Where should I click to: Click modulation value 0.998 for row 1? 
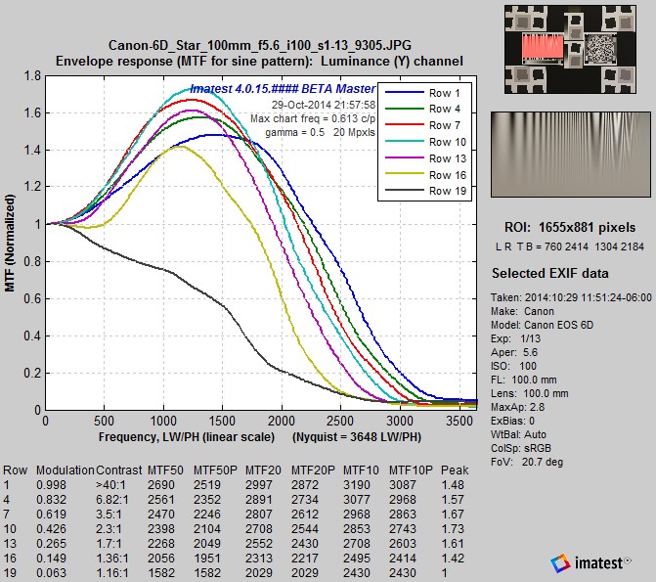pos(52,485)
